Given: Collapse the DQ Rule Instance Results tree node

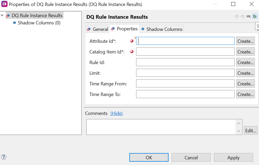Looking at the screenshot, I should point(2,15).
